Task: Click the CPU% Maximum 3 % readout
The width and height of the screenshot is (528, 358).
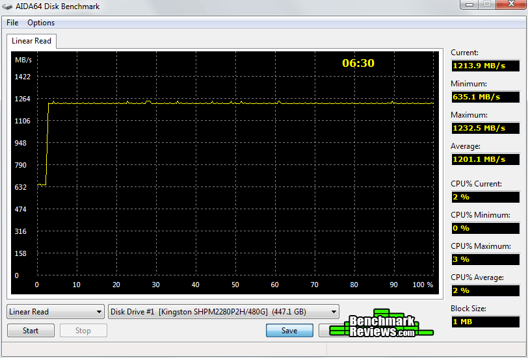Action: coord(486,259)
